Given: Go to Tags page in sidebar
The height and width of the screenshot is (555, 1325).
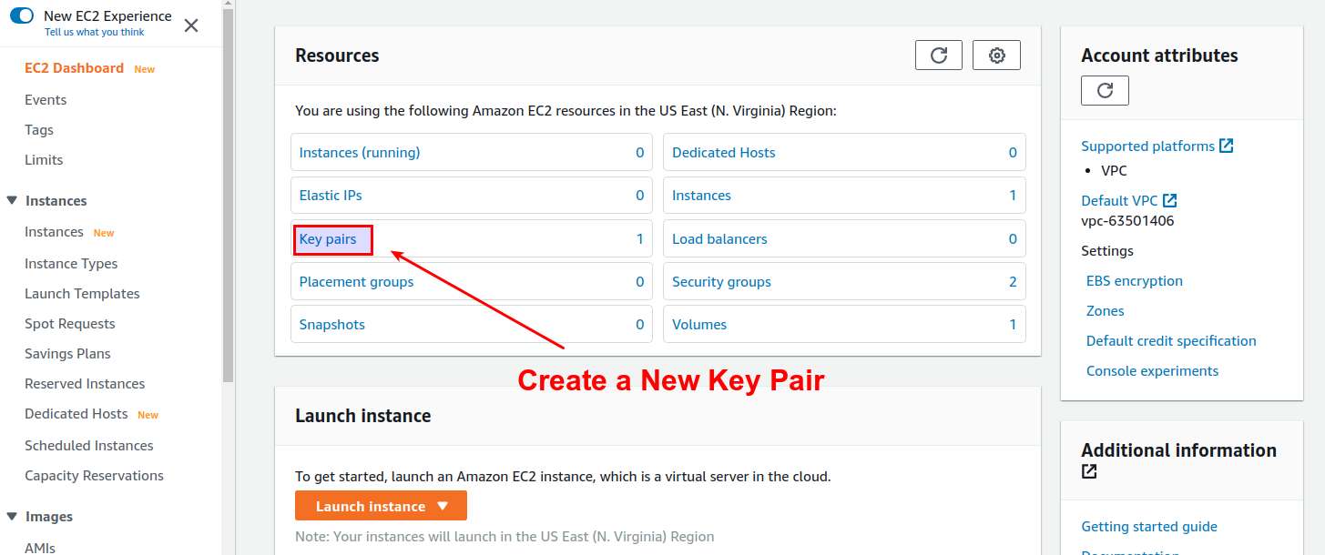Looking at the screenshot, I should coord(39,130).
